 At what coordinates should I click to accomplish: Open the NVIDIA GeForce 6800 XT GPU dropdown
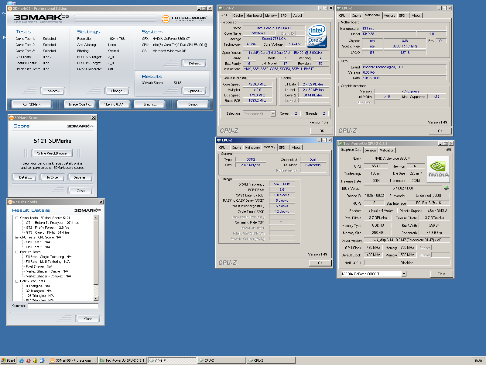(x=404, y=274)
